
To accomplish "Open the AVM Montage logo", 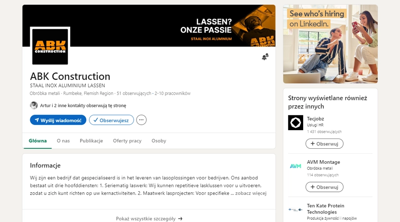I will click(x=296, y=166).
